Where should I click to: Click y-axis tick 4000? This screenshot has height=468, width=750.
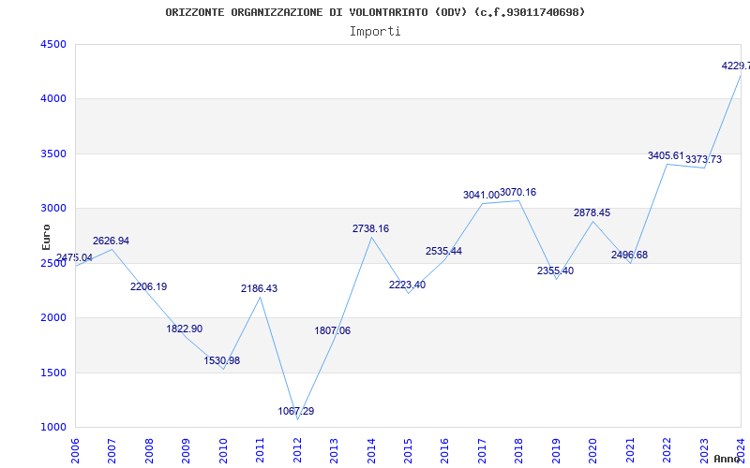(x=54, y=99)
